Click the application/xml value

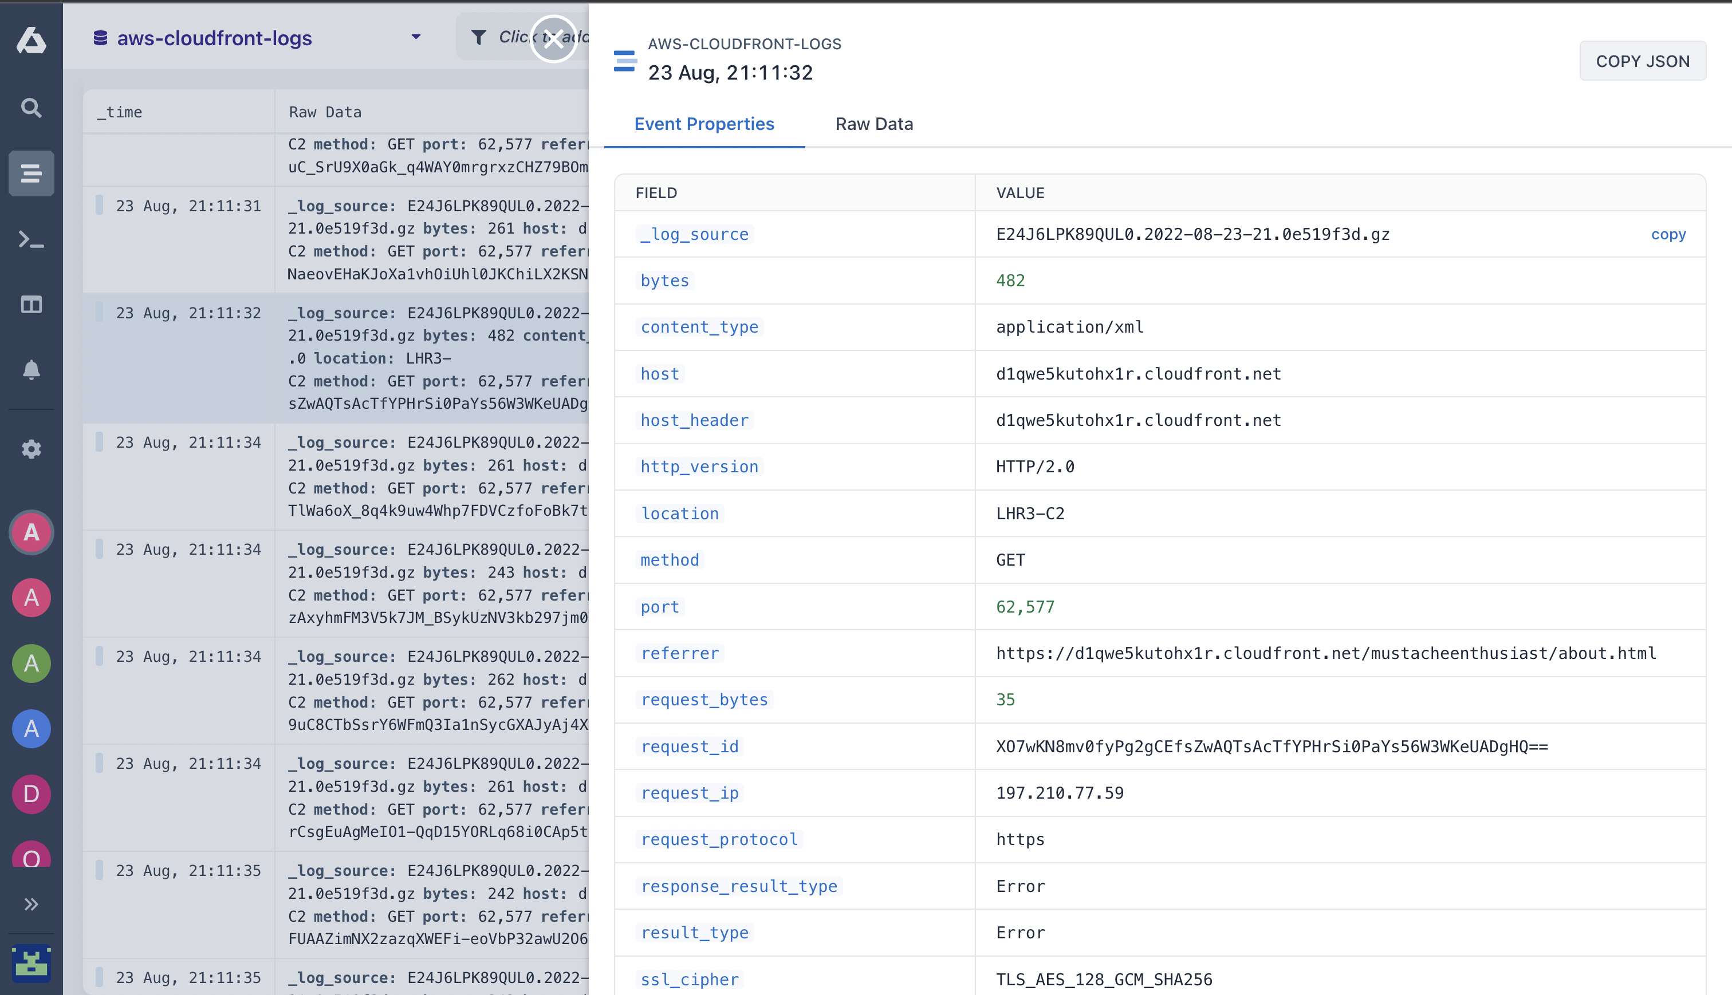tap(1070, 327)
